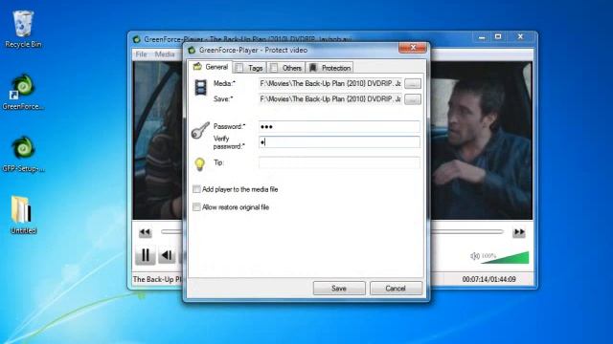Image resolution: width=613 pixels, height=344 pixels.
Task: Switch to the Others tab
Action: (286, 68)
